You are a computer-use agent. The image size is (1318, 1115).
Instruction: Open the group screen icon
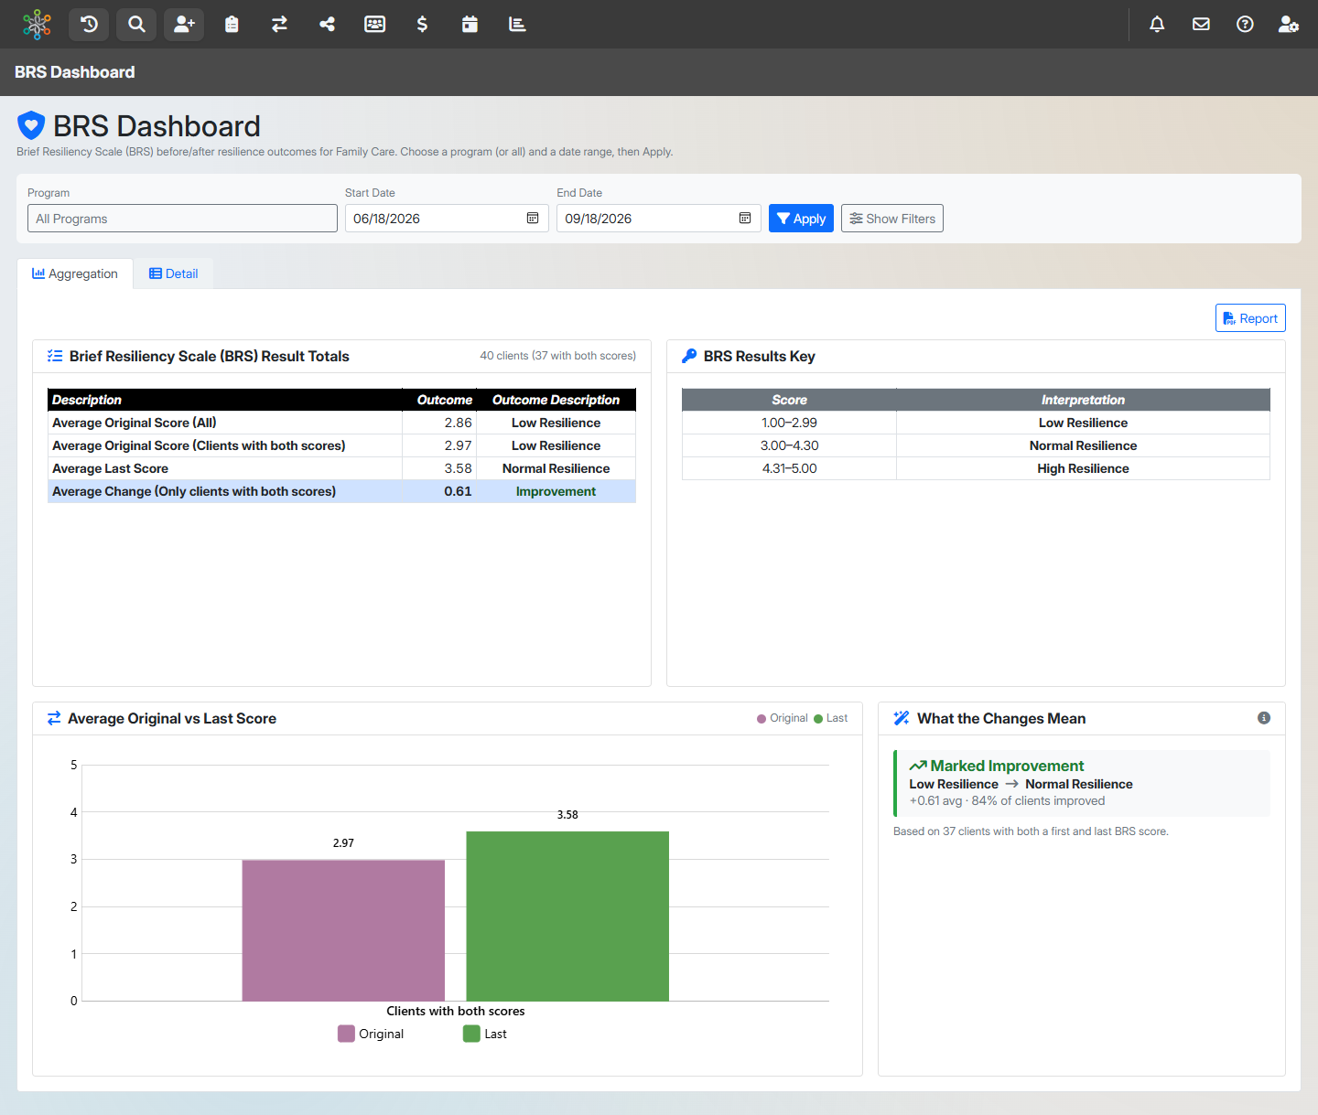click(374, 25)
